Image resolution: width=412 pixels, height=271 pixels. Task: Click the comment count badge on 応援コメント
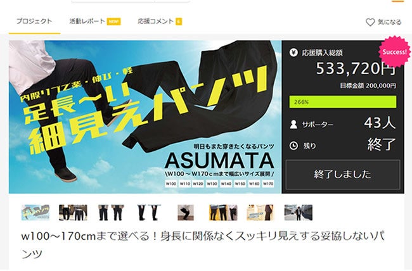pyautogui.click(x=179, y=22)
